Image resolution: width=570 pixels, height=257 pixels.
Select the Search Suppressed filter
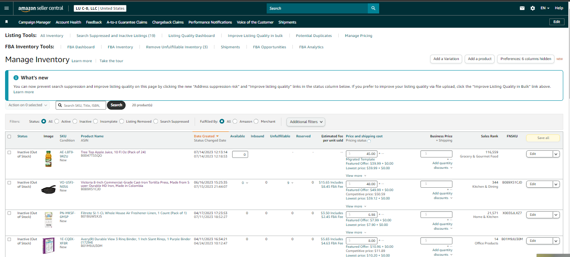tap(156, 121)
